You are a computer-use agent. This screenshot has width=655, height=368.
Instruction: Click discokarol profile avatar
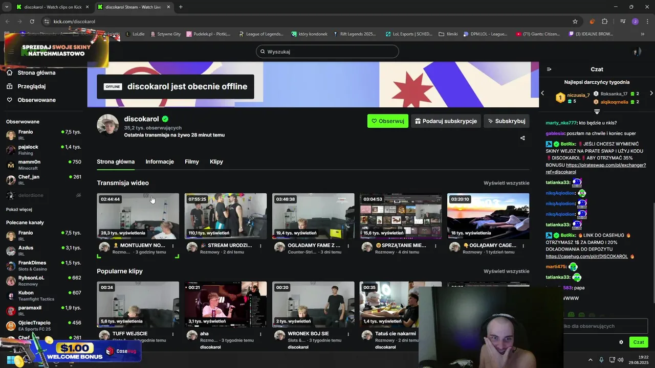[x=108, y=125]
